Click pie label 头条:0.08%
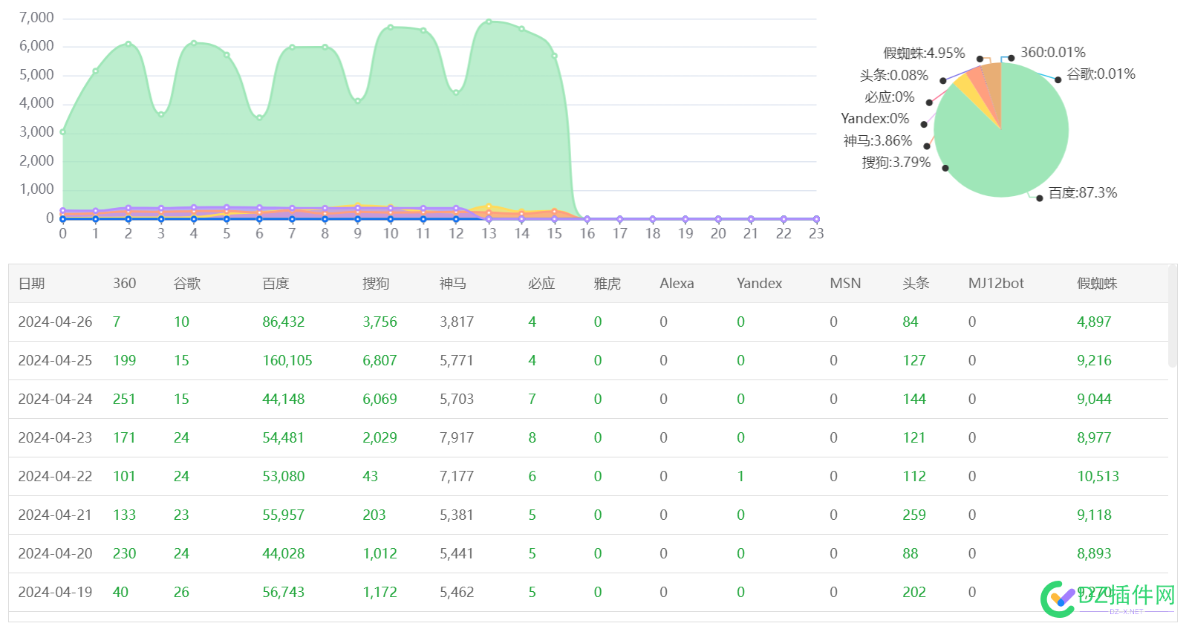 [x=894, y=76]
